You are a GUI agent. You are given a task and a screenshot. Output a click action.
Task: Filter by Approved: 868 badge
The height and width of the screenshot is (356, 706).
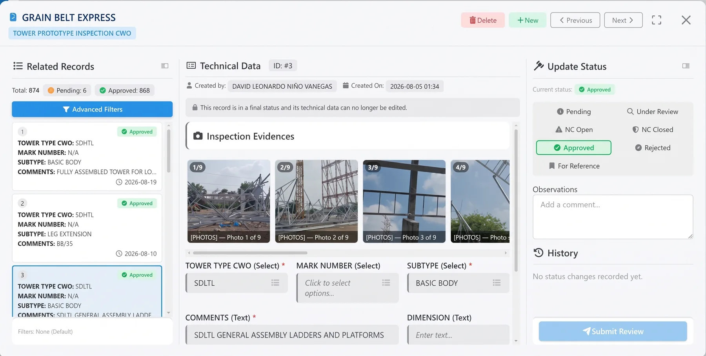pyautogui.click(x=125, y=90)
